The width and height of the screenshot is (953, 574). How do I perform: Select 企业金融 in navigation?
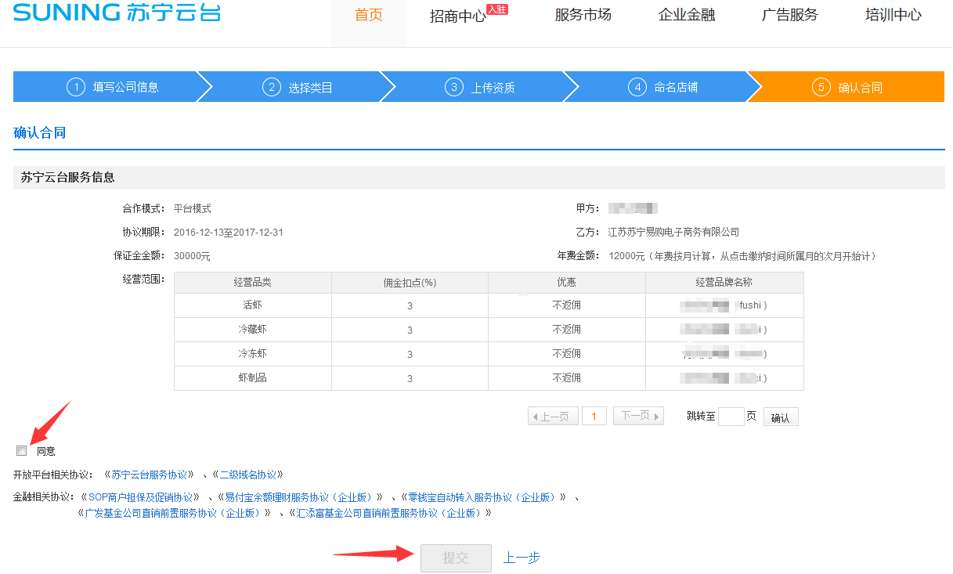[687, 15]
